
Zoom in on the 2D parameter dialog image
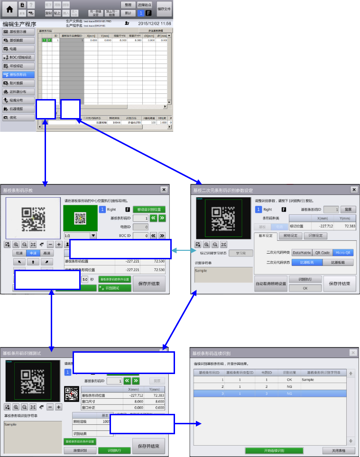click(206, 245)
